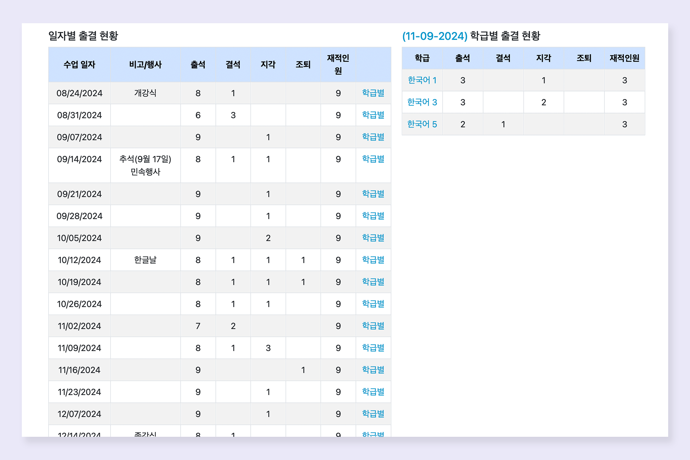Screen dimensions: 690x460
Task: Select 출석 value 7 in 11/02/2024 row
Action: [198, 326]
